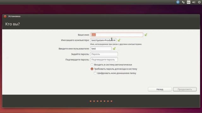Focus the Задайте пароль password field
The width and height of the screenshot is (202, 113).
(x=104, y=54)
